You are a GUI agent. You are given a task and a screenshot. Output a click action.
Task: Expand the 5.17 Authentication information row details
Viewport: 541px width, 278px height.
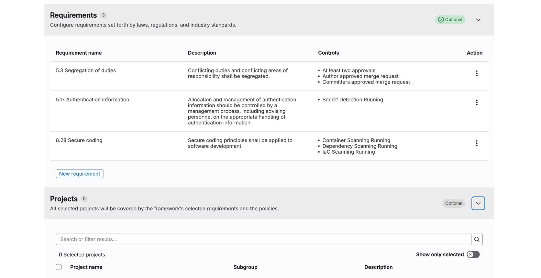93,100
